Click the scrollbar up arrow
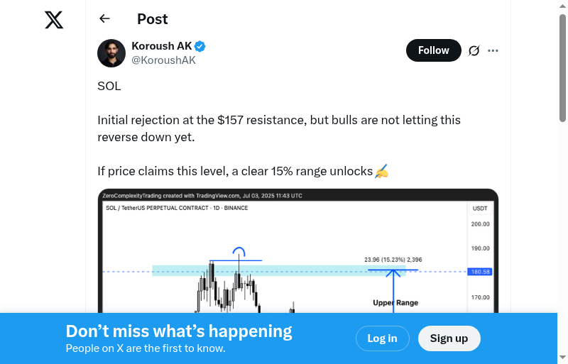The image size is (568, 364). click(x=562, y=6)
